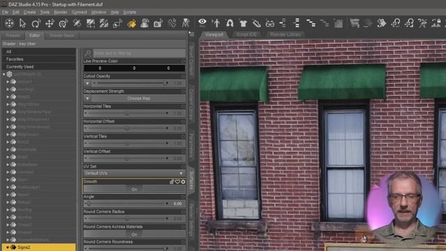Click the shoe icon in toolbar
The image size is (446, 251).
256,23
